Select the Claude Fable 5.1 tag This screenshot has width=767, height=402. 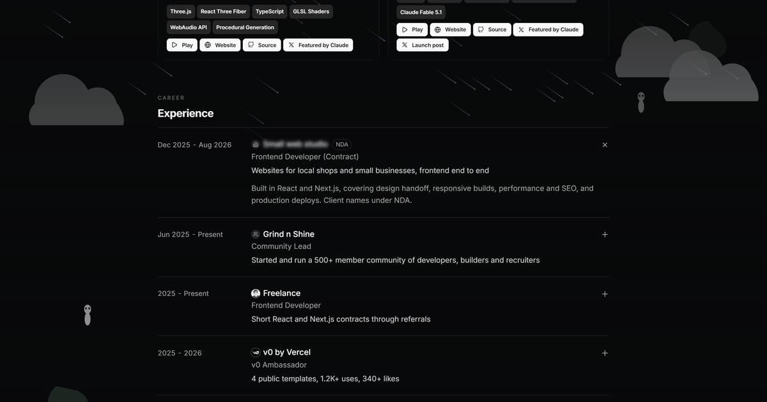click(x=421, y=12)
